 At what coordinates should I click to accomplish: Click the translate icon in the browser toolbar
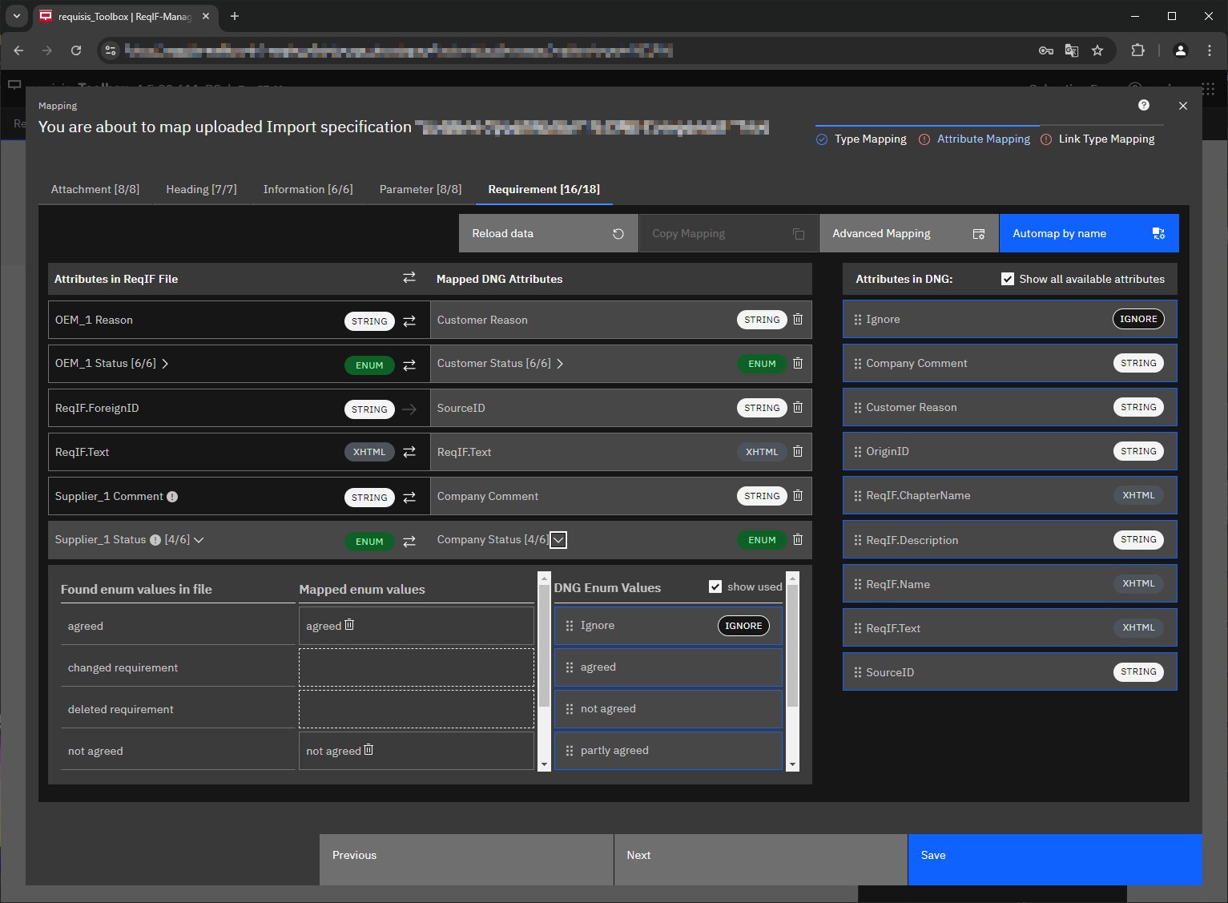point(1072,50)
